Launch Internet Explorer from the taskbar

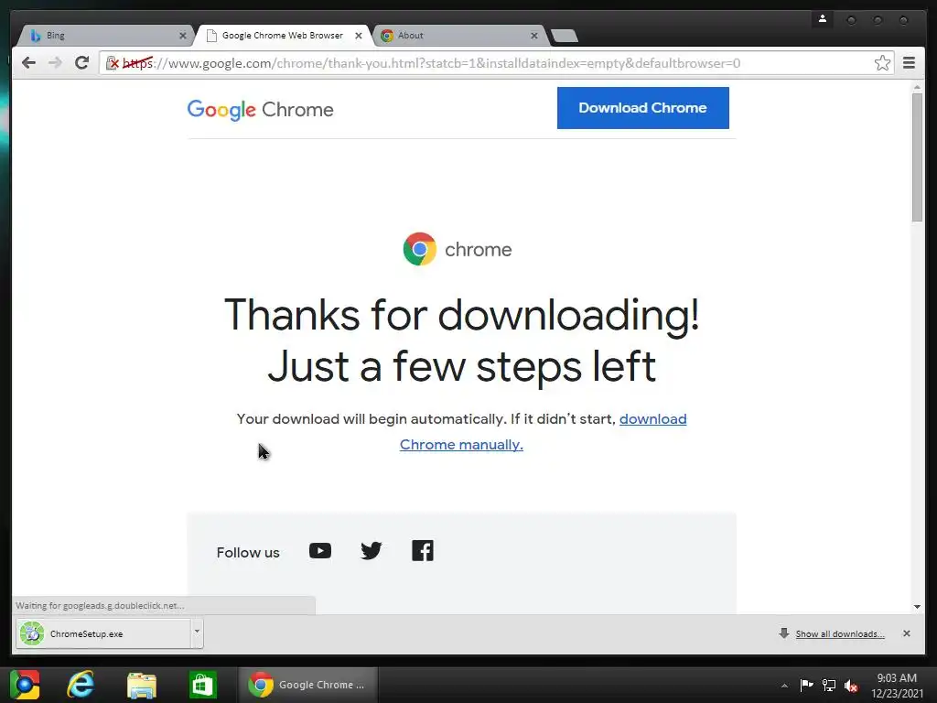(x=81, y=685)
